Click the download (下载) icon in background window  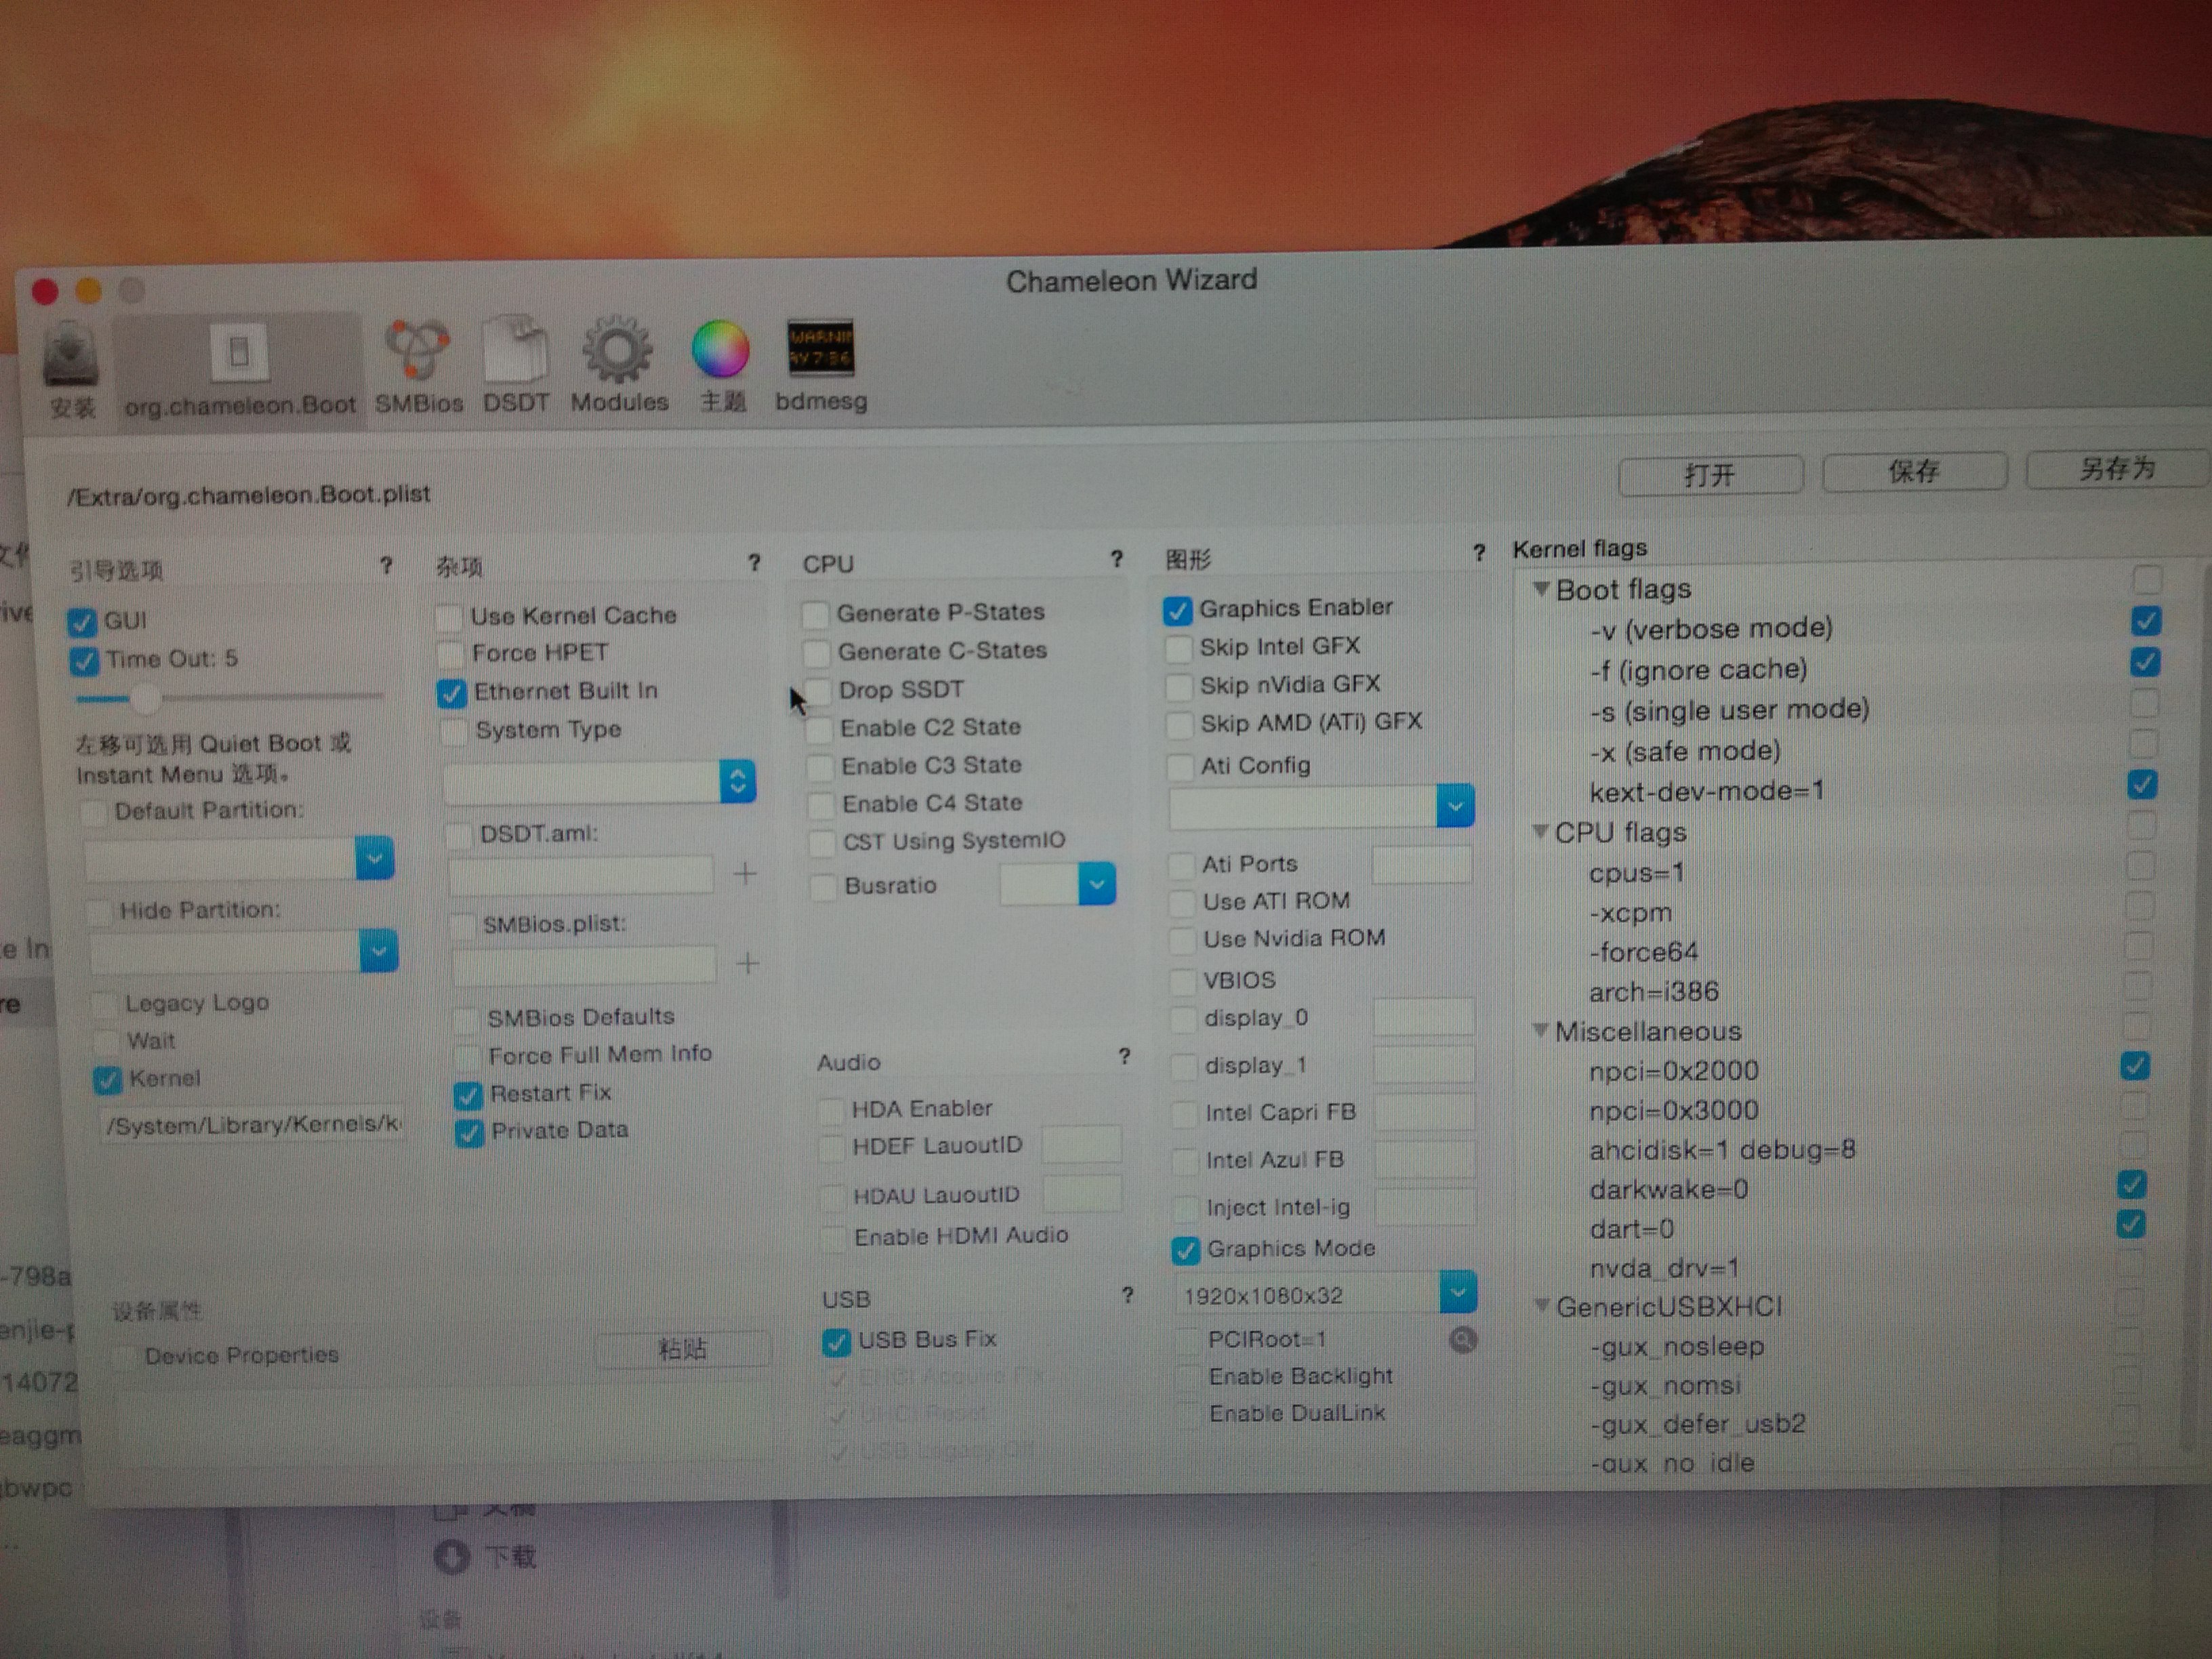(x=452, y=1556)
